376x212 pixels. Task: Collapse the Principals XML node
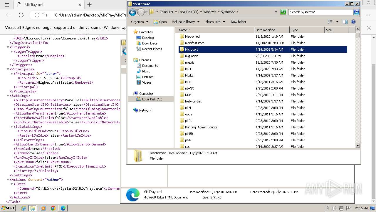8,69
